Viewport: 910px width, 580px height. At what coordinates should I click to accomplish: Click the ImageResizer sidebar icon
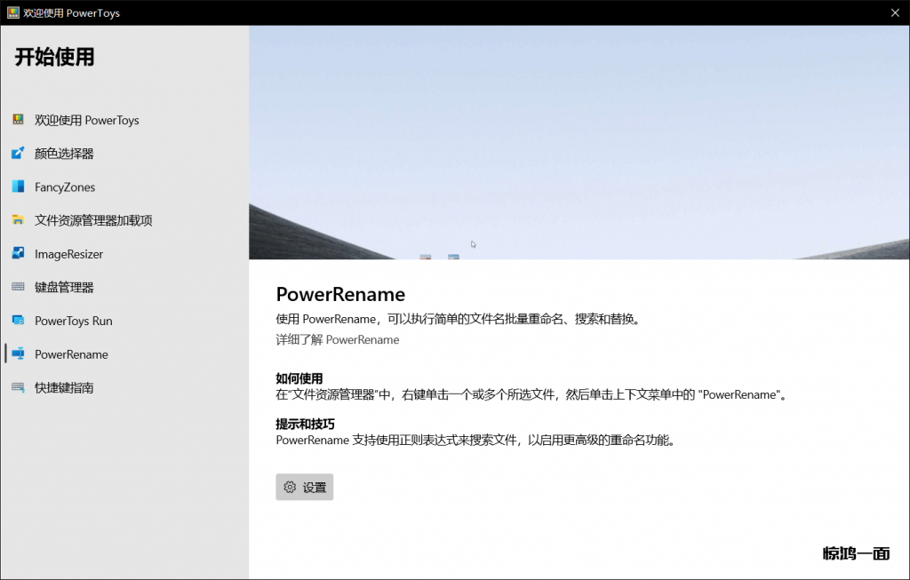[18, 254]
